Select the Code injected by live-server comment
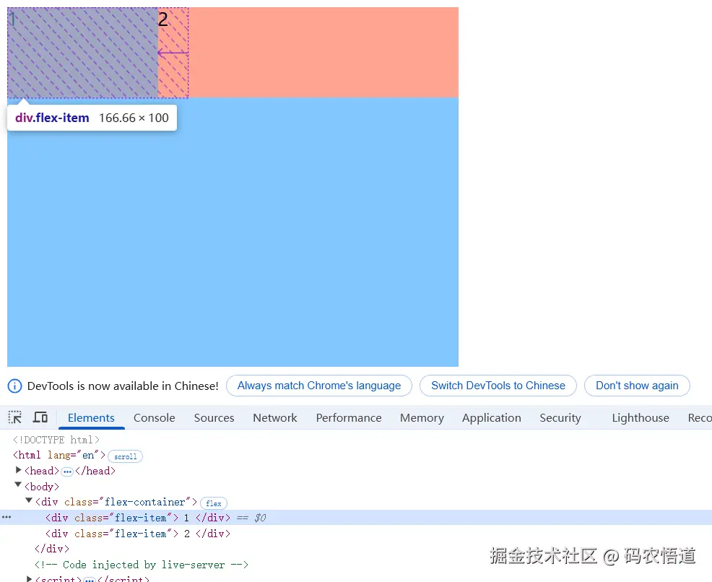The width and height of the screenshot is (712, 582). (142, 565)
